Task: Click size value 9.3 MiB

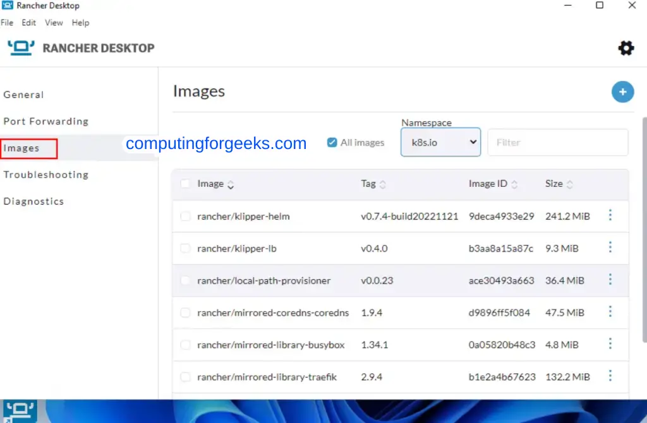Action: (562, 249)
